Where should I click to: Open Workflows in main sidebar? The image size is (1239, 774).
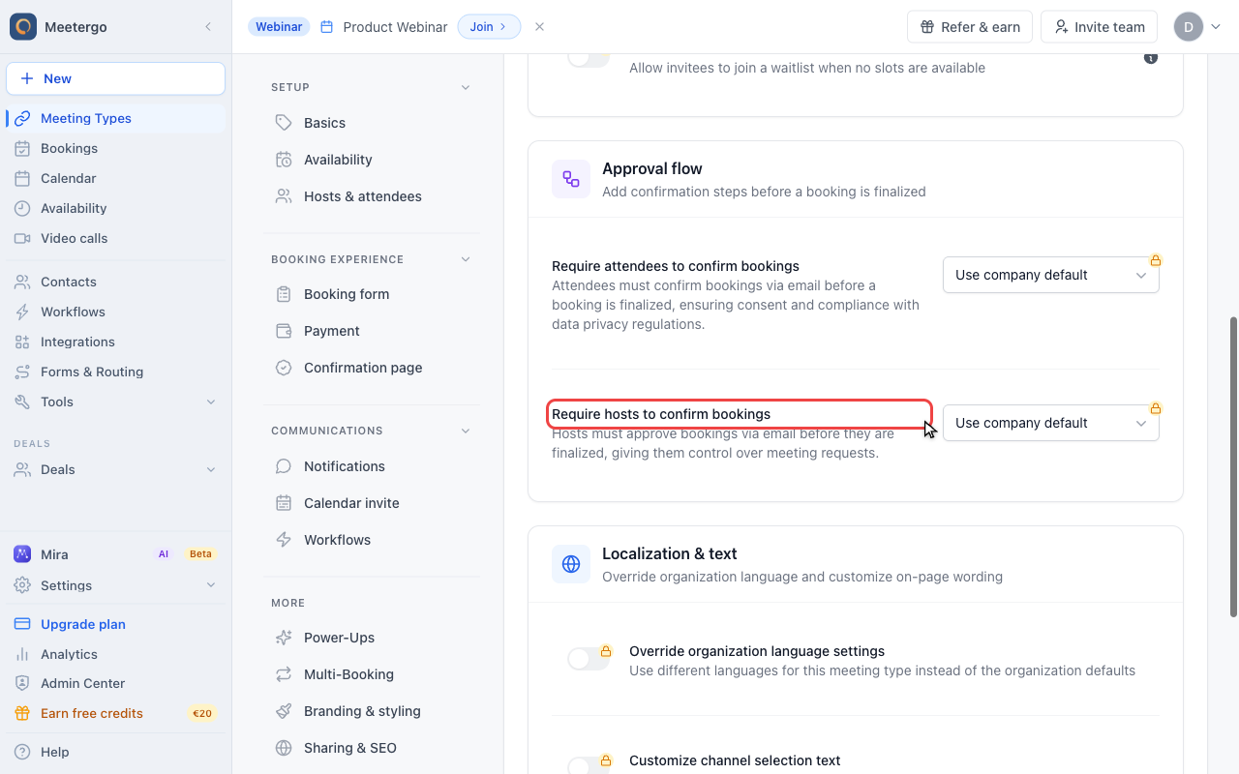116,312
